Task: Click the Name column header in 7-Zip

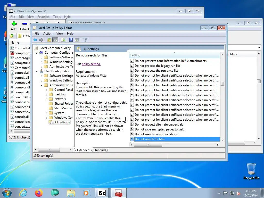Action: (x=20, y=43)
